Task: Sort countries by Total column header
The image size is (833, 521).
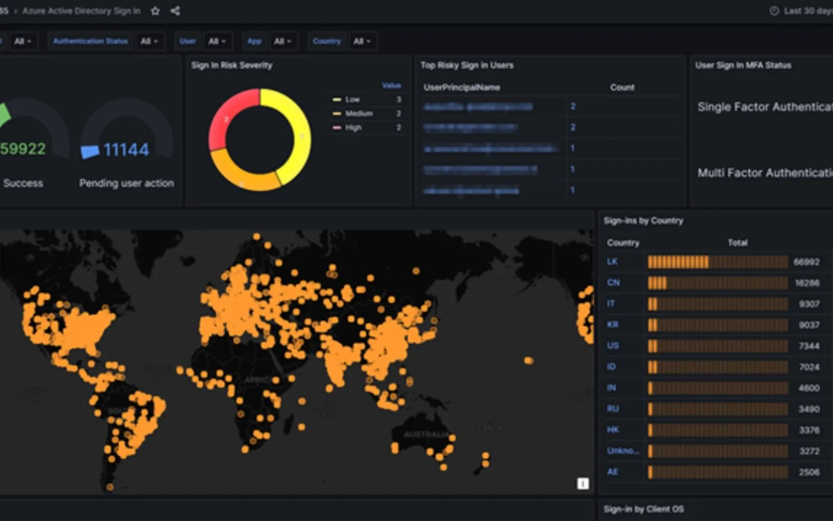Action: tap(737, 243)
